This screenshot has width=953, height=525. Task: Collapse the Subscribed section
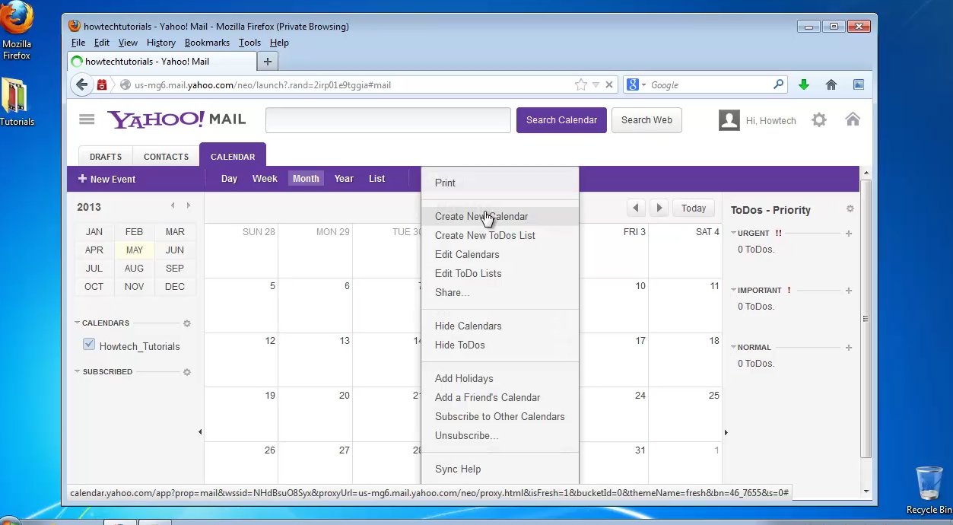pos(78,371)
